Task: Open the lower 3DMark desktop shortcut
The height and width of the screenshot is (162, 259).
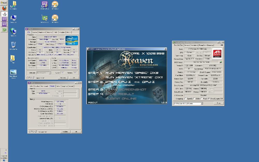Action: (x=55, y=19)
